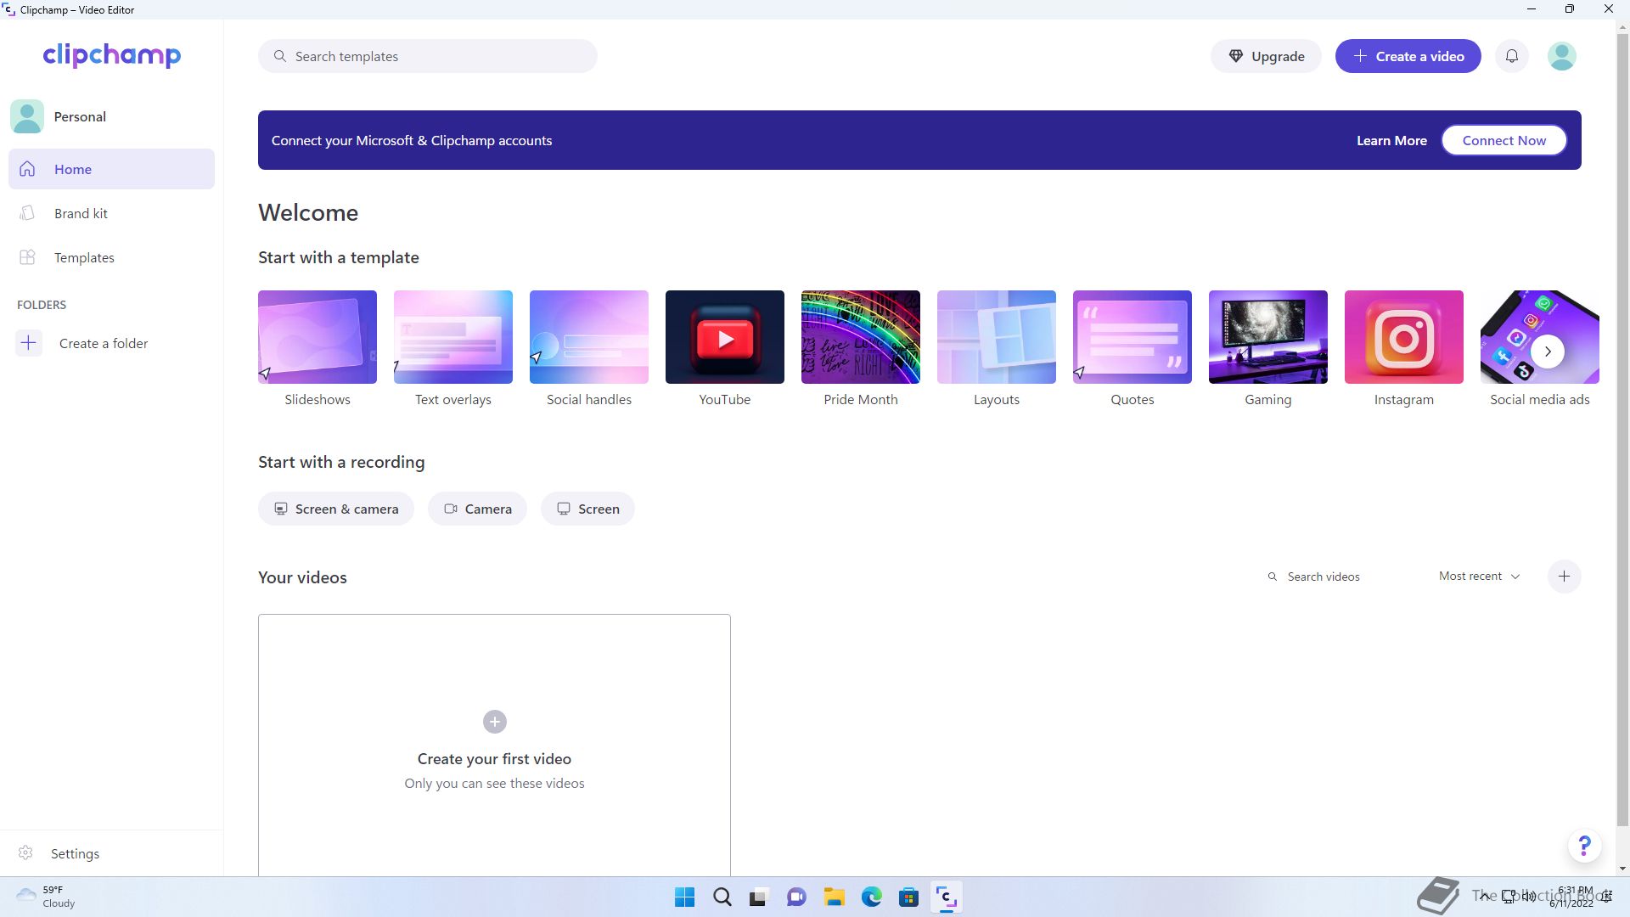
Task: Click the Create a folder label
Action: pyautogui.click(x=104, y=343)
